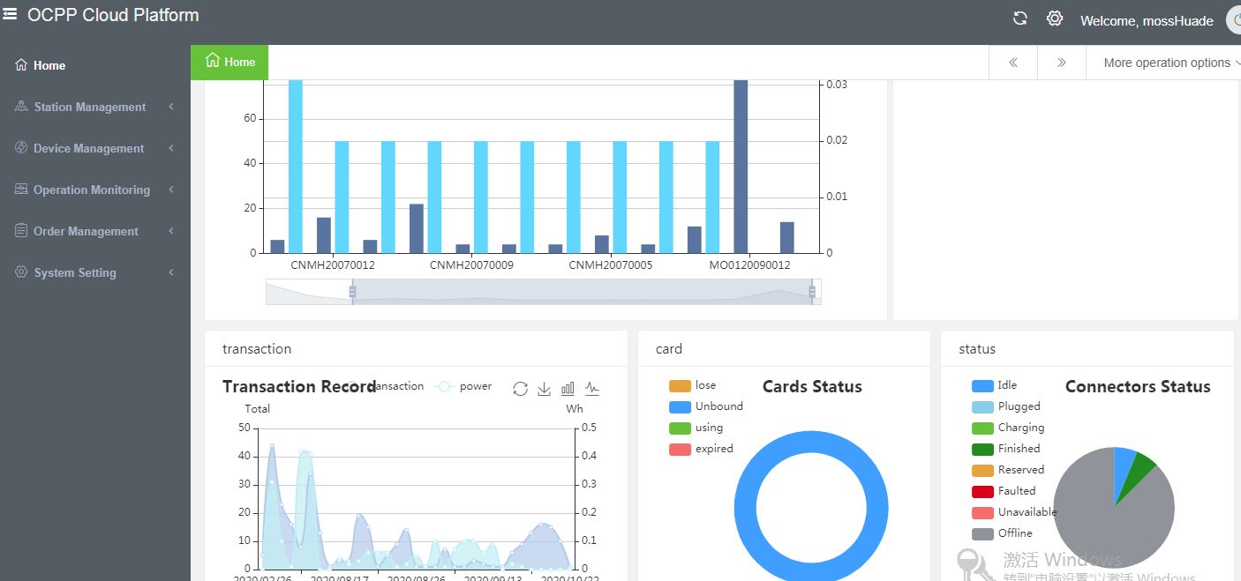The width and height of the screenshot is (1241, 581).
Task: Click the Order Management sidebar icon
Action: click(21, 231)
